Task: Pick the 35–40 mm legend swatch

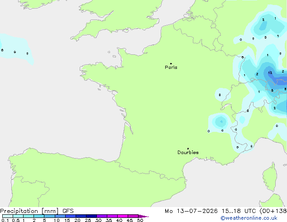Action: pos(112,216)
